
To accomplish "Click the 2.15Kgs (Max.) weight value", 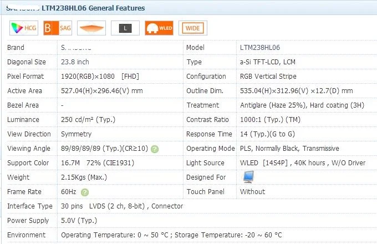I will pyautogui.click(x=84, y=177).
